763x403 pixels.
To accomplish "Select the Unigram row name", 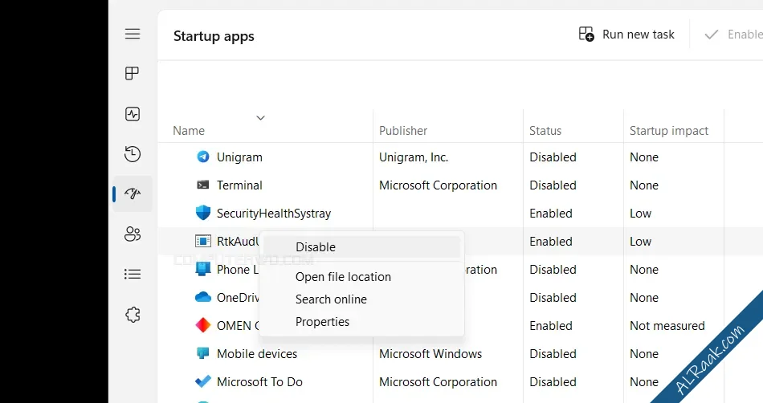I will click(x=239, y=157).
